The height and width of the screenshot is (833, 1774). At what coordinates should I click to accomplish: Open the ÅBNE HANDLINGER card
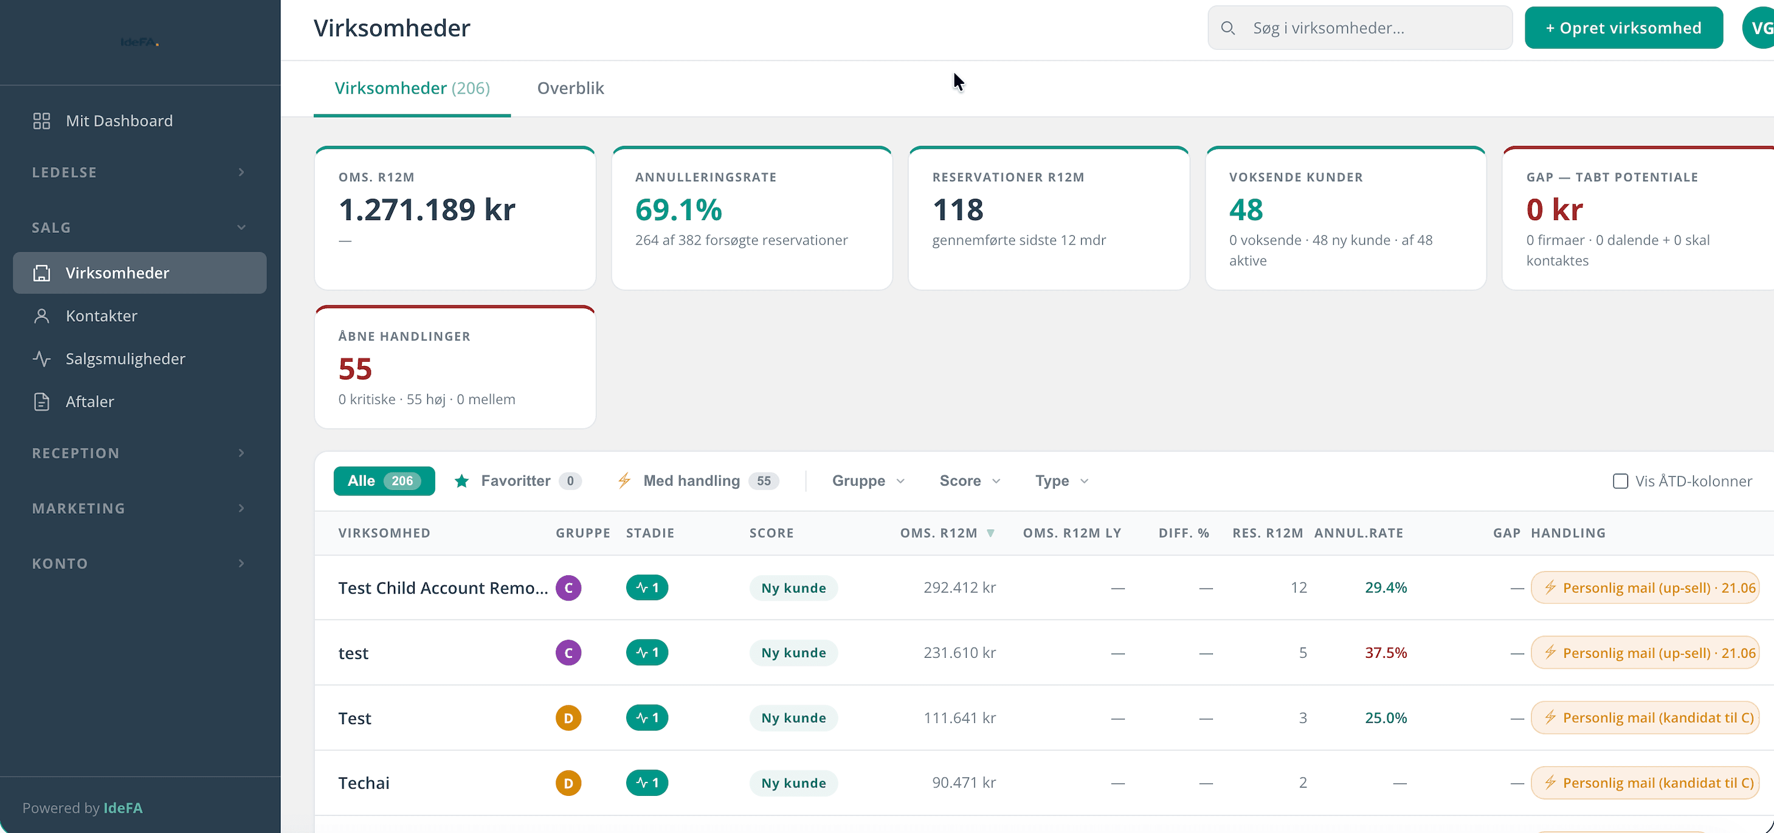[455, 367]
